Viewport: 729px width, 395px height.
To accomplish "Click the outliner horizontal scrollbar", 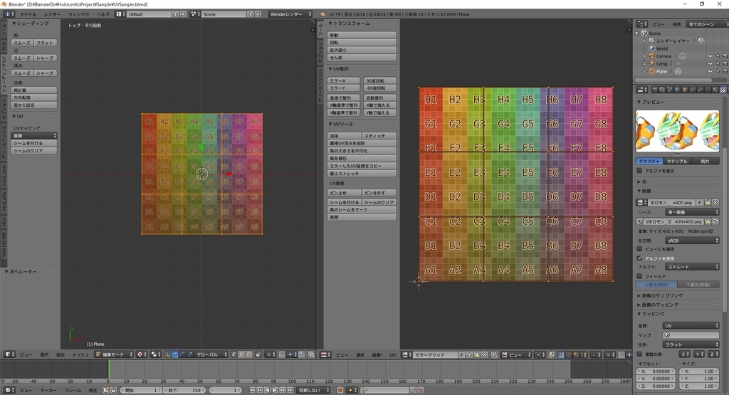I will pyautogui.click(x=673, y=80).
